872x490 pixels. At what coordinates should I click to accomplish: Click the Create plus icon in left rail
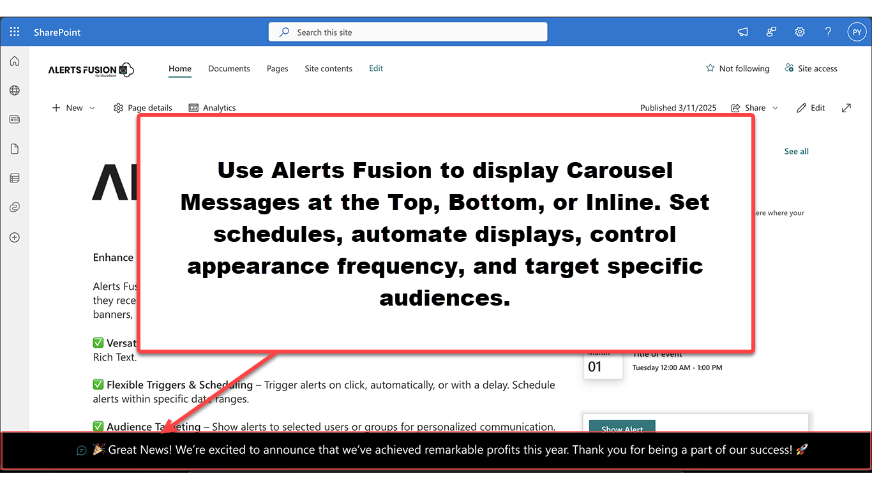[x=15, y=237]
